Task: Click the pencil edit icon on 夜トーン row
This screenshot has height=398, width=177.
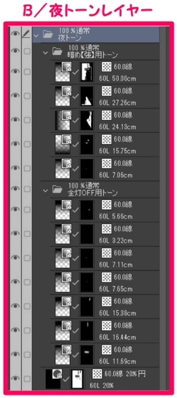Action: coord(26,34)
